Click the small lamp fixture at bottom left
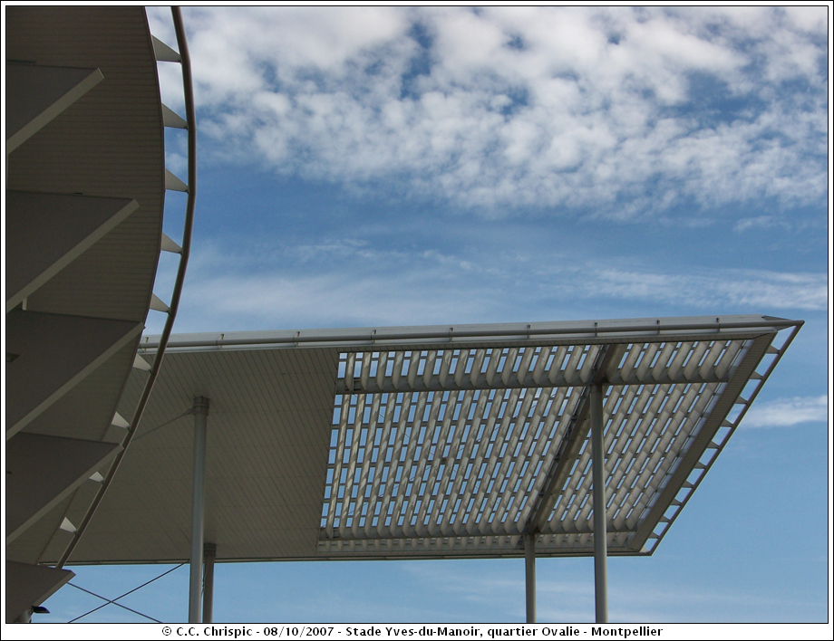This screenshot has height=641, width=834. [x=38, y=610]
